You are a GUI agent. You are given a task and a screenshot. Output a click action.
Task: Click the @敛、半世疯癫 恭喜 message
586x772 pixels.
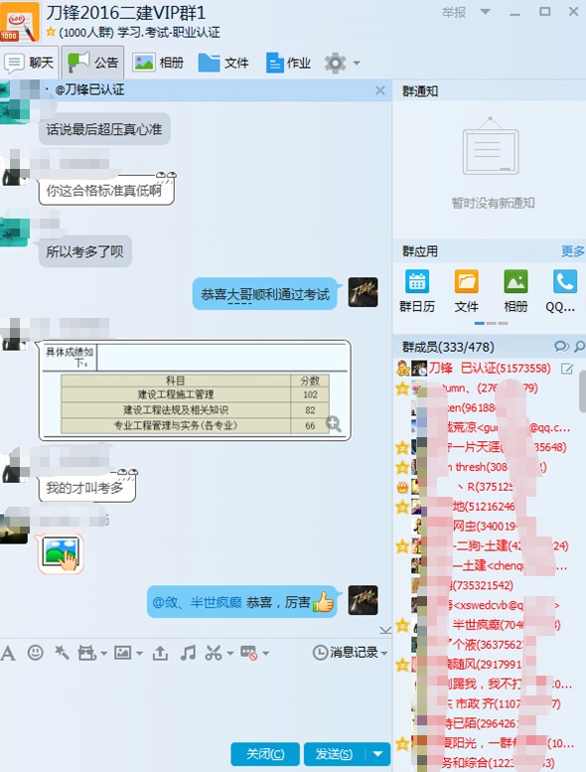click(x=242, y=602)
